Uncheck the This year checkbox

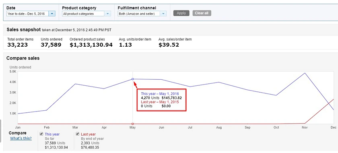[41, 134]
